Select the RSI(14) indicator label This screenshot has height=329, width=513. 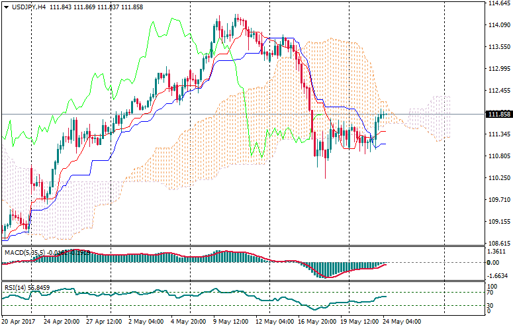click(15, 287)
